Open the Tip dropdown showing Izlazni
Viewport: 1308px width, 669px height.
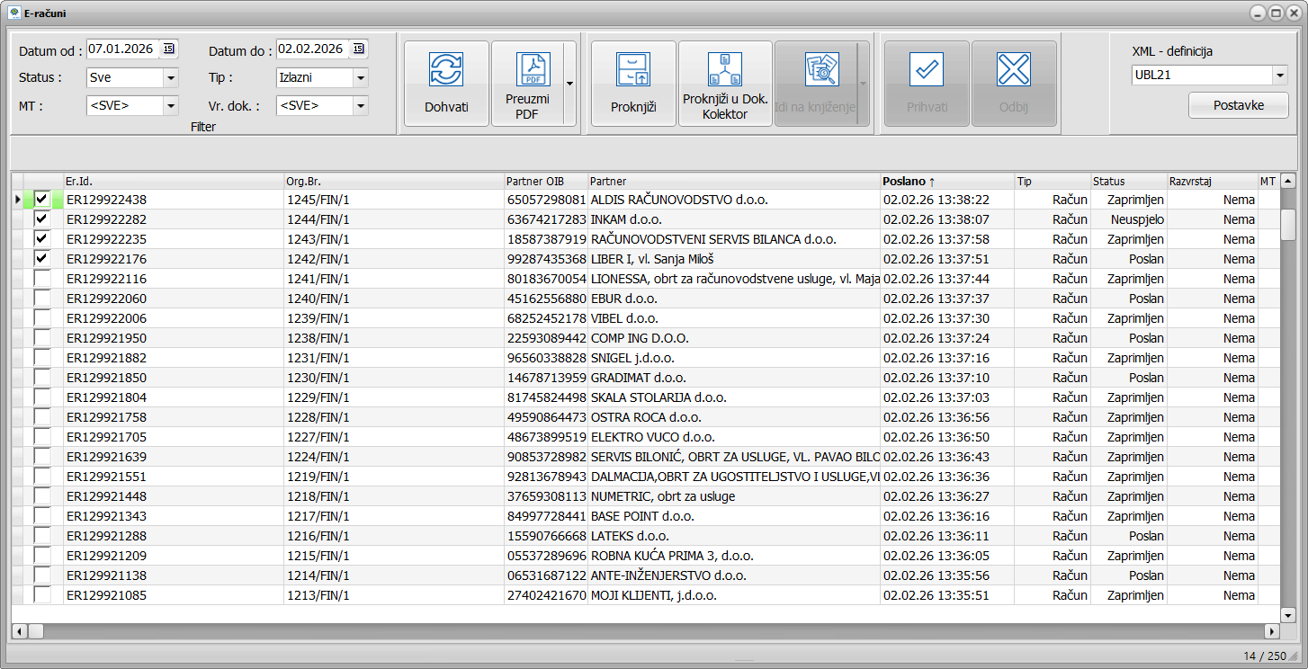click(x=361, y=78)
